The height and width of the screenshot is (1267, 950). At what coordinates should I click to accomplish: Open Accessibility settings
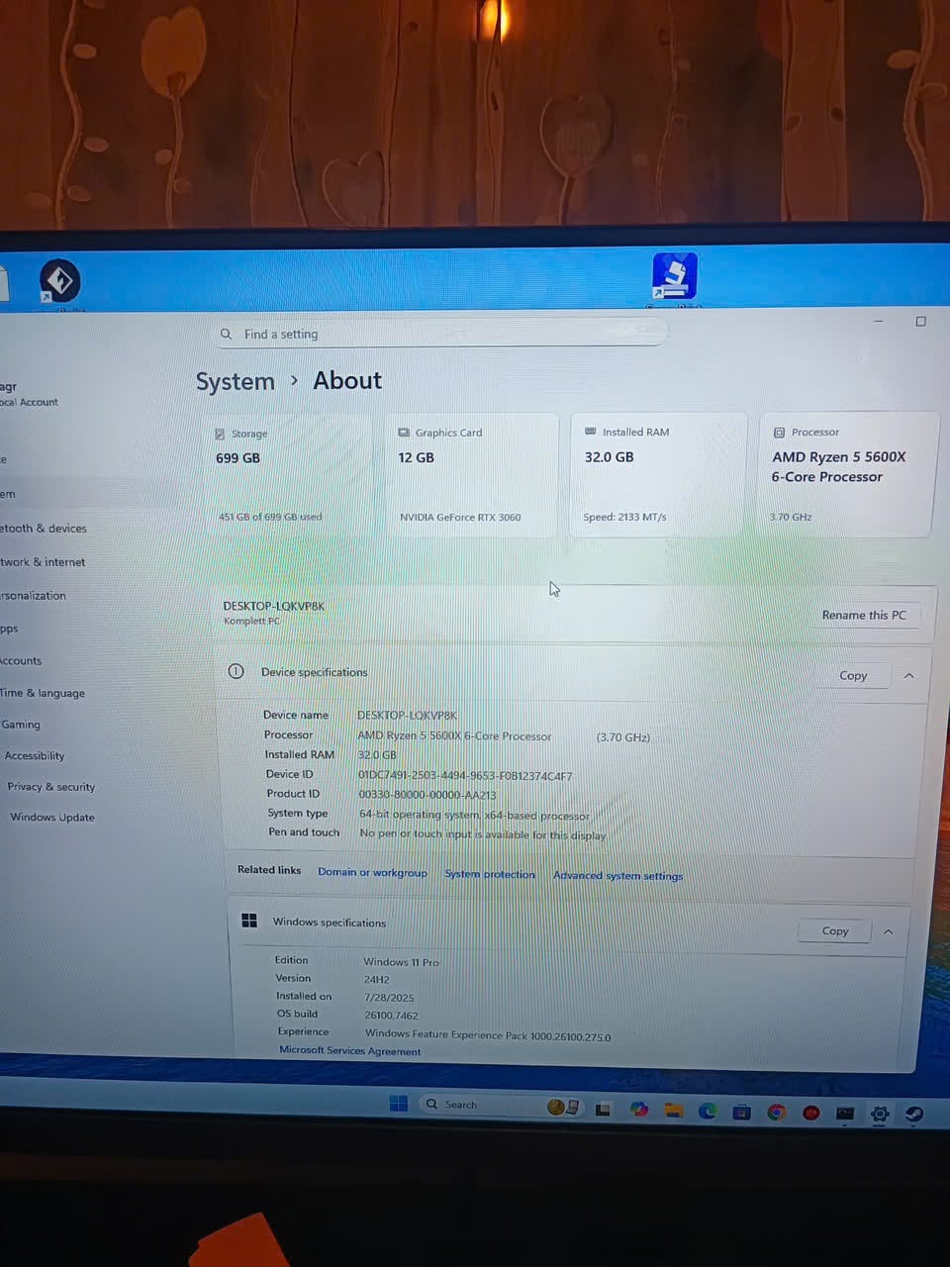pyautogui.click(x=35, y=756)
